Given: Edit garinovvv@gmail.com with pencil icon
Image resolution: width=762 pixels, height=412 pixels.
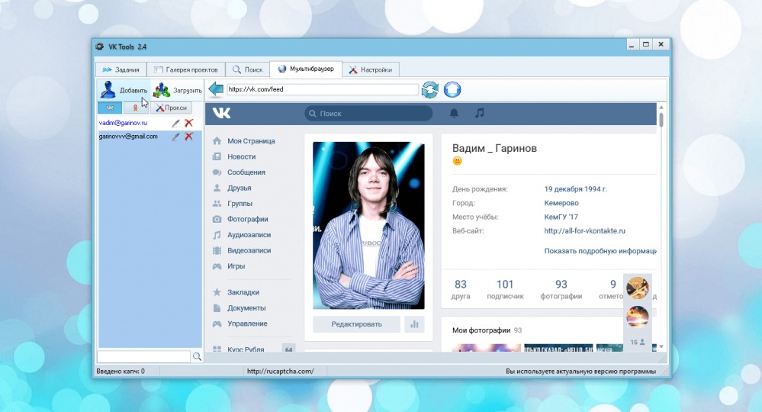Looking at the screenshot, I should tap(176, 137).
